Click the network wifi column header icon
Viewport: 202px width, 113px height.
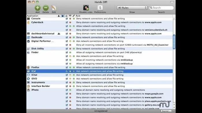70,16
